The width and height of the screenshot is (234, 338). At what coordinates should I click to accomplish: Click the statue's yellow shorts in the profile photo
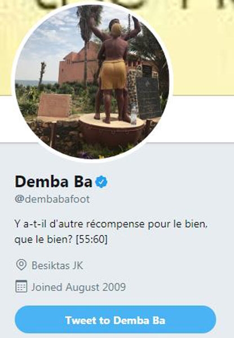click(113, 75)
